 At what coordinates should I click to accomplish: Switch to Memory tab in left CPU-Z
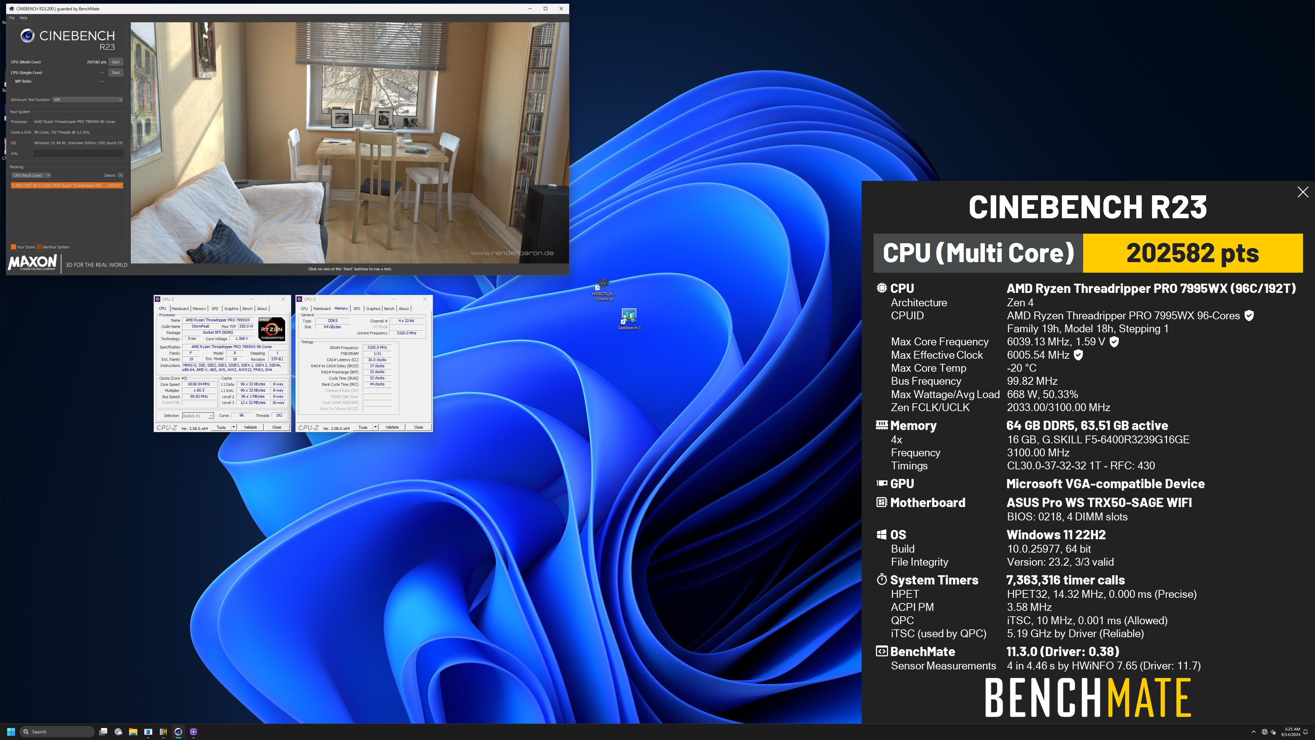pyautogui.click(x=199, y=308)
